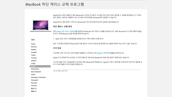Select 日本語 language option
Image resolution: width=172 pixels, height=97 pixels.
click(x=33, y=64)
